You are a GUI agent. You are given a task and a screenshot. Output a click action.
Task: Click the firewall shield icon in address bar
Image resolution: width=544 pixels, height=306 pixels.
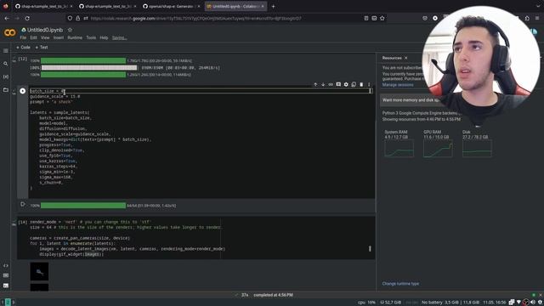point(70,19)
